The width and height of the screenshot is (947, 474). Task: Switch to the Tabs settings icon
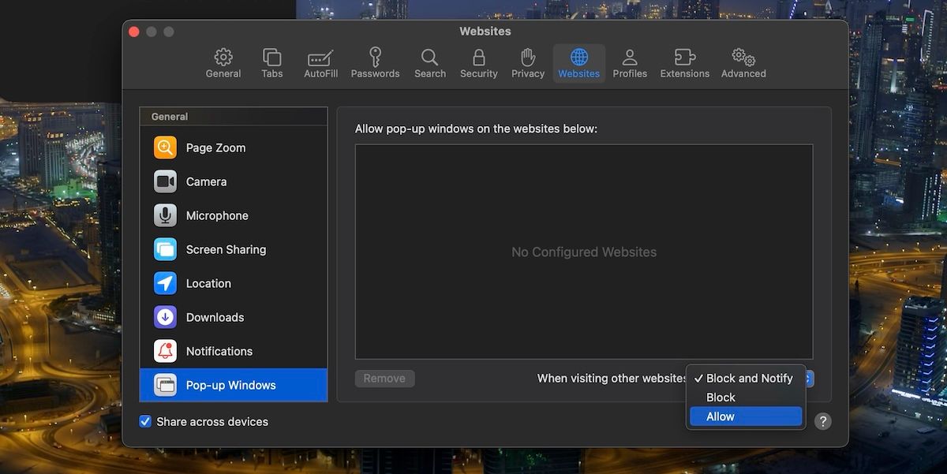pos(271,63)
